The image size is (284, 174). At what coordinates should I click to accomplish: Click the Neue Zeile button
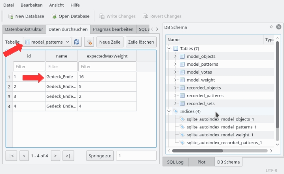[110, 42]
